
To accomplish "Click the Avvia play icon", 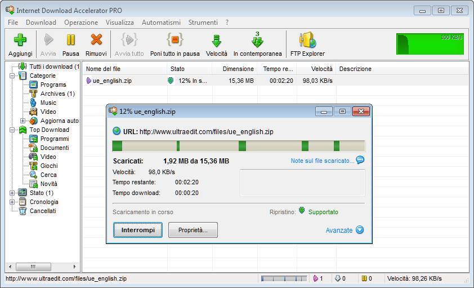I will [x=48, y=39].
